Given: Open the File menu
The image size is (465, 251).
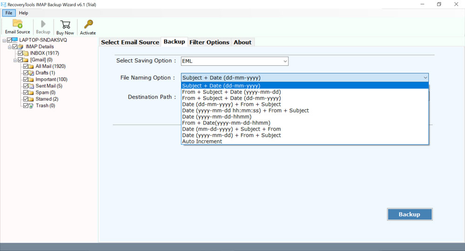Looking at the screenshot, I should click(x=9, y=13).
